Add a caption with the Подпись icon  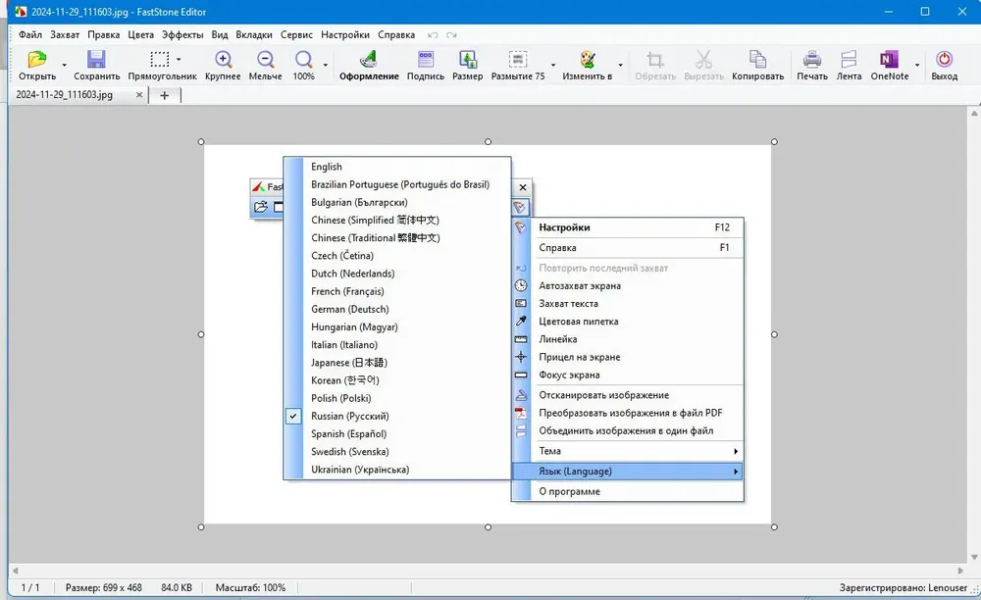point(426,60)
